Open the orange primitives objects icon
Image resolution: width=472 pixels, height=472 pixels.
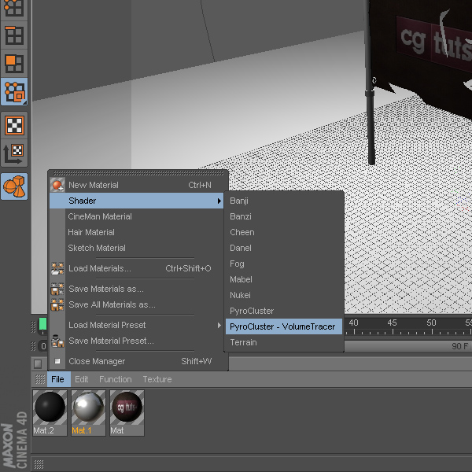(14, 186)
